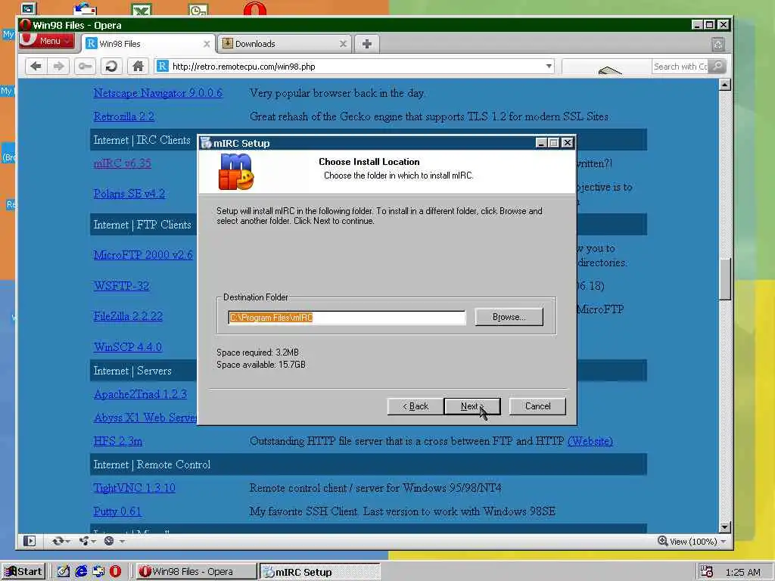Click the vertical scrollbar thumb
This screenshot has width=775, height=581.
click(724, 279)
